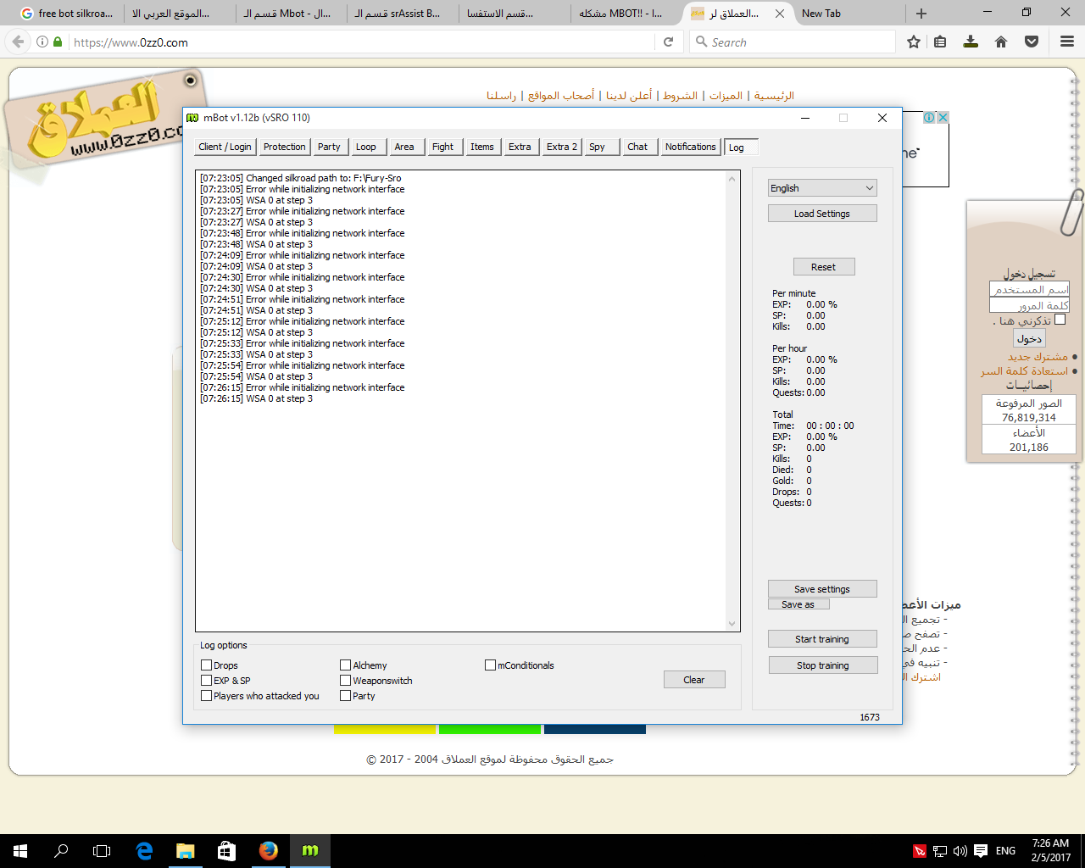Image resolution: width=1085 pixels, height=868 pixels.
Task: Open the English language dropdown
Action: coord(822,188)
